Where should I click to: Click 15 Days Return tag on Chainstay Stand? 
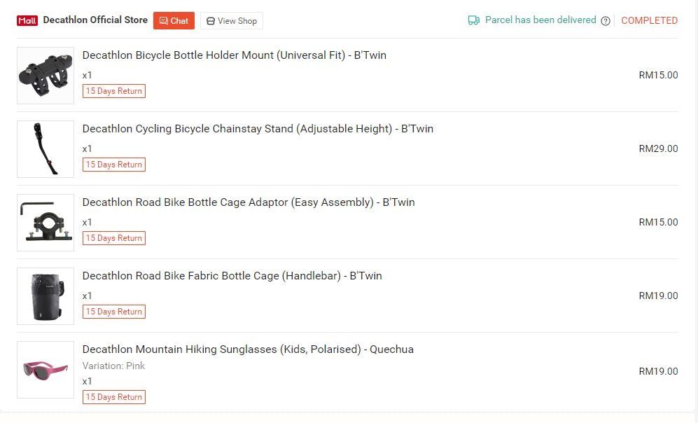pos(114,165)
